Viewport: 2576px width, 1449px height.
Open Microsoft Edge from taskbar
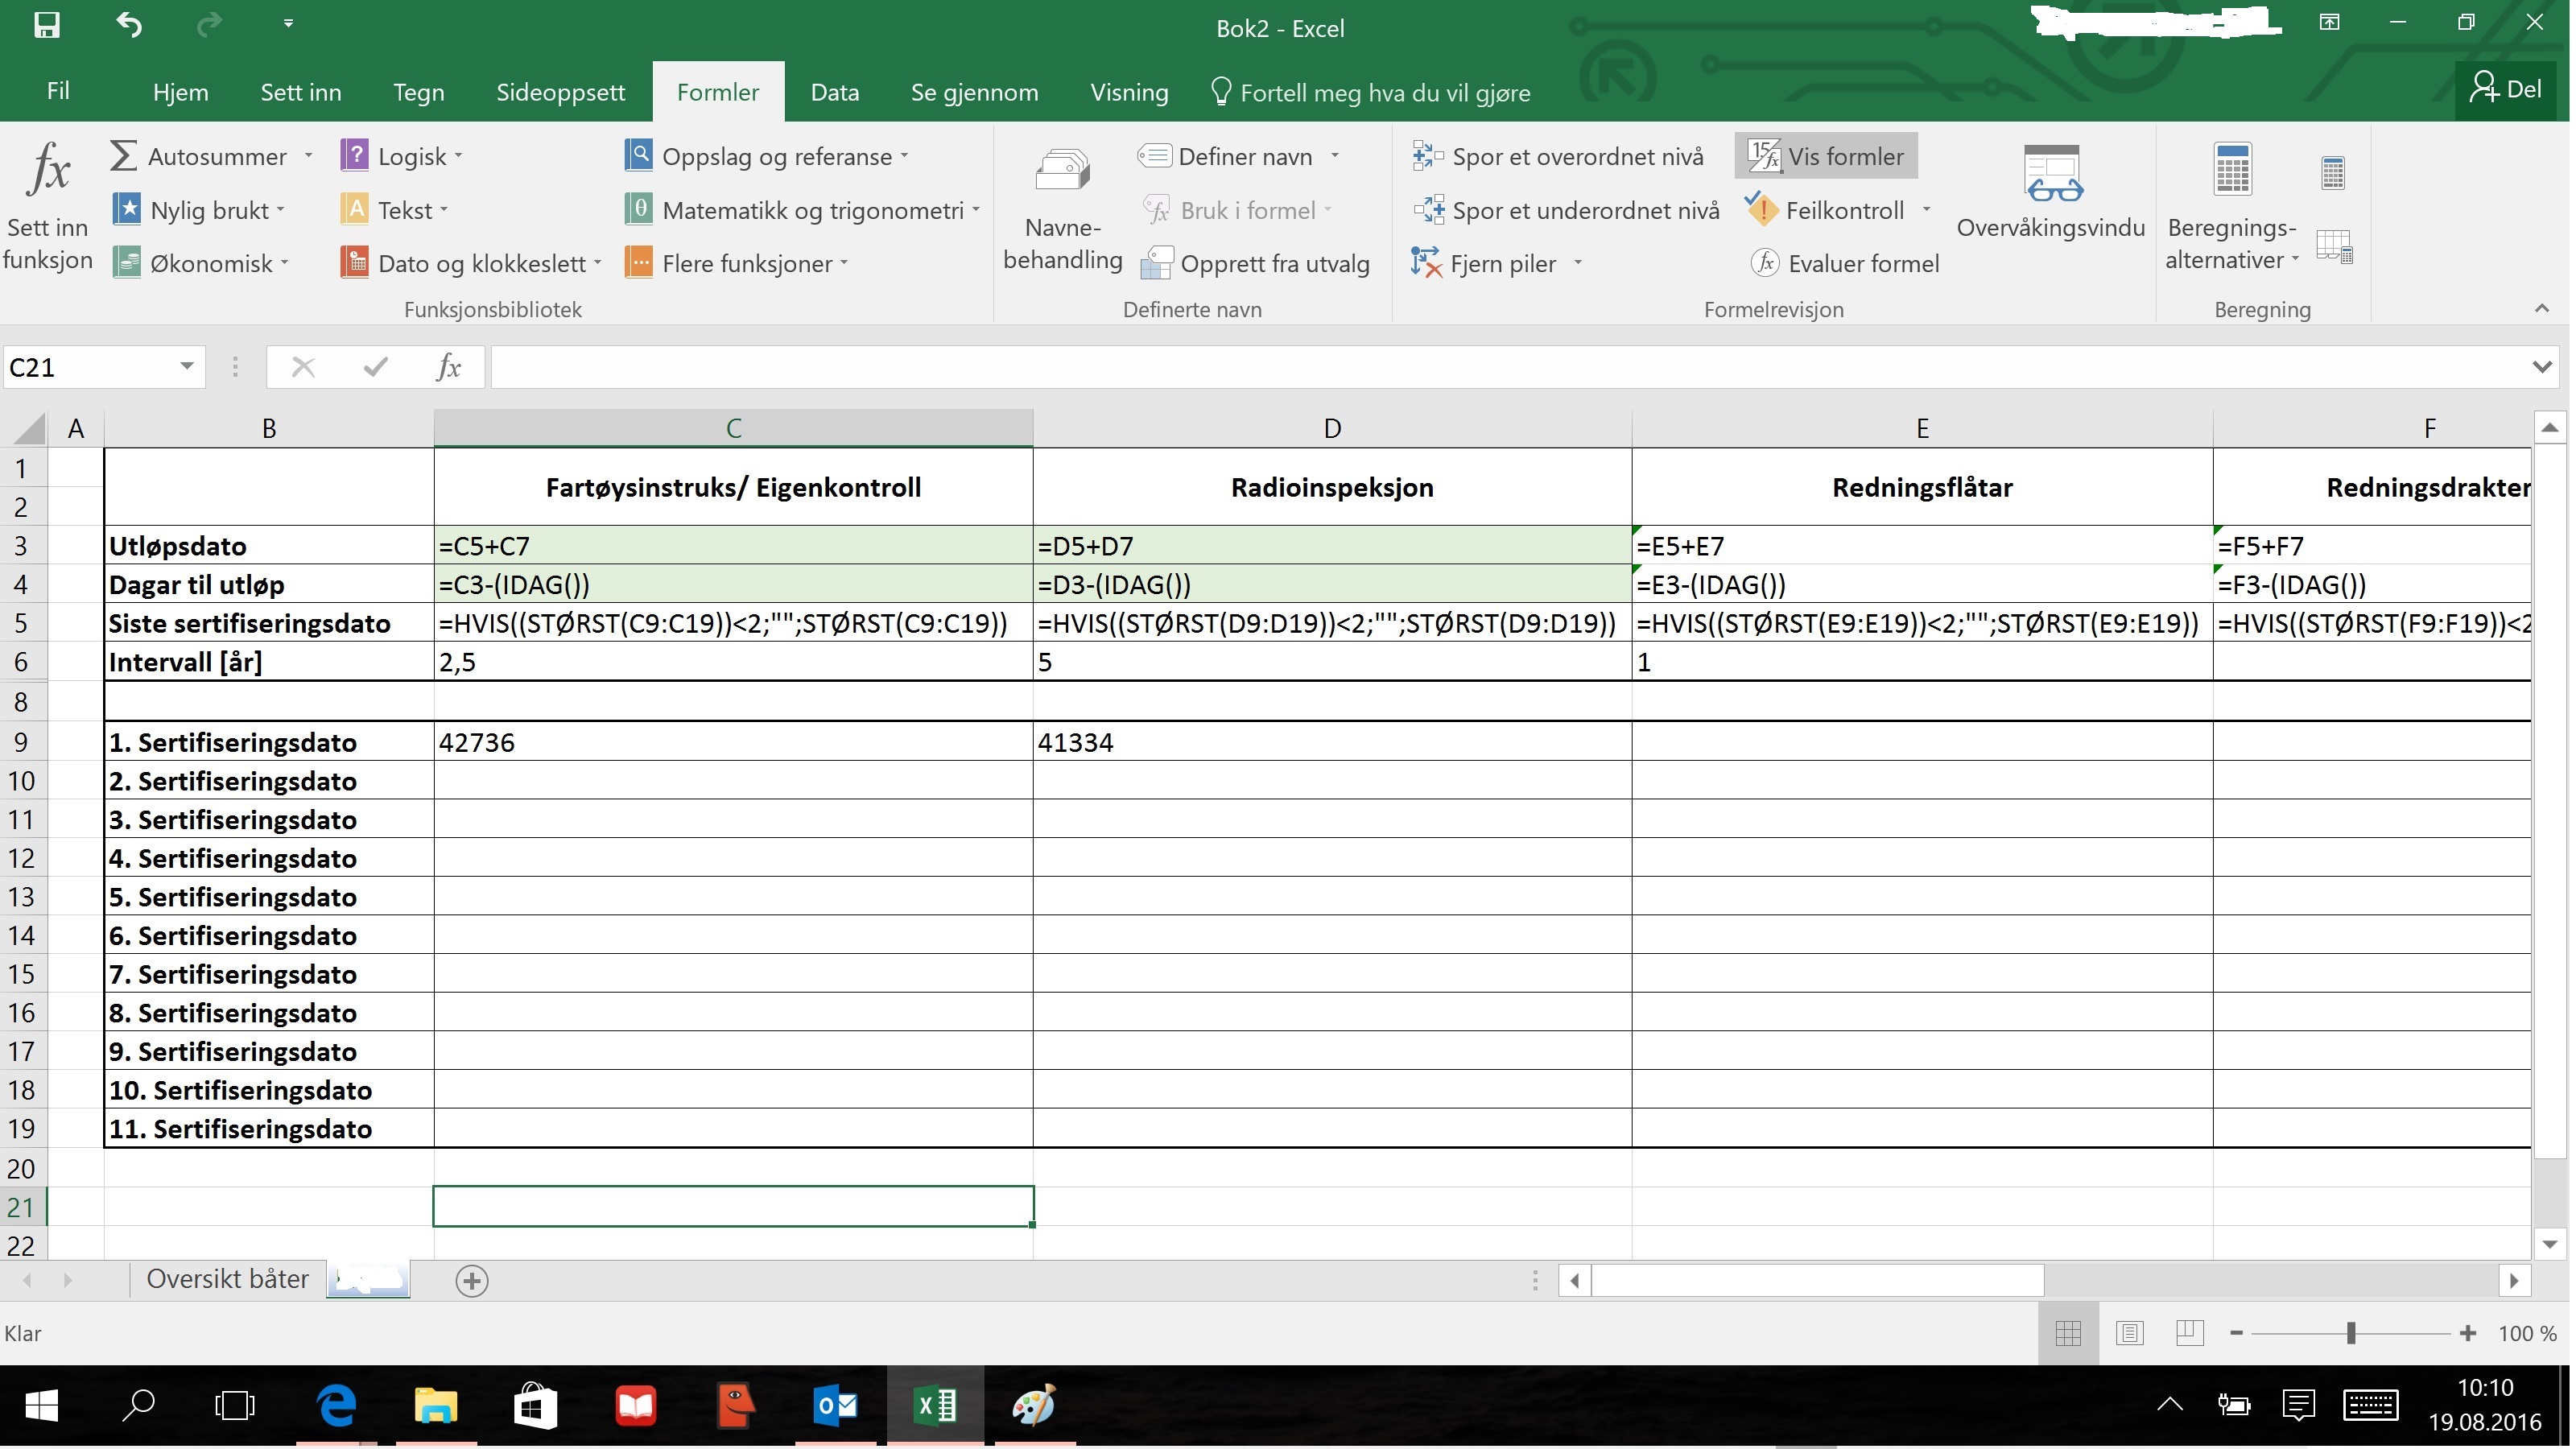[x=336, y=1406]
